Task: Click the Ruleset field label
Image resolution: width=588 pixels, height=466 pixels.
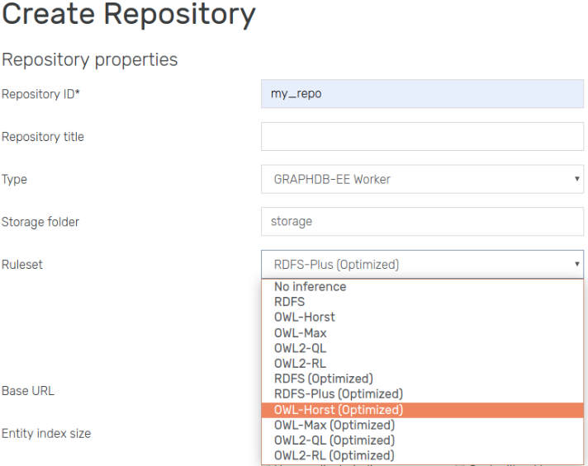Action: tap(22, 265)
